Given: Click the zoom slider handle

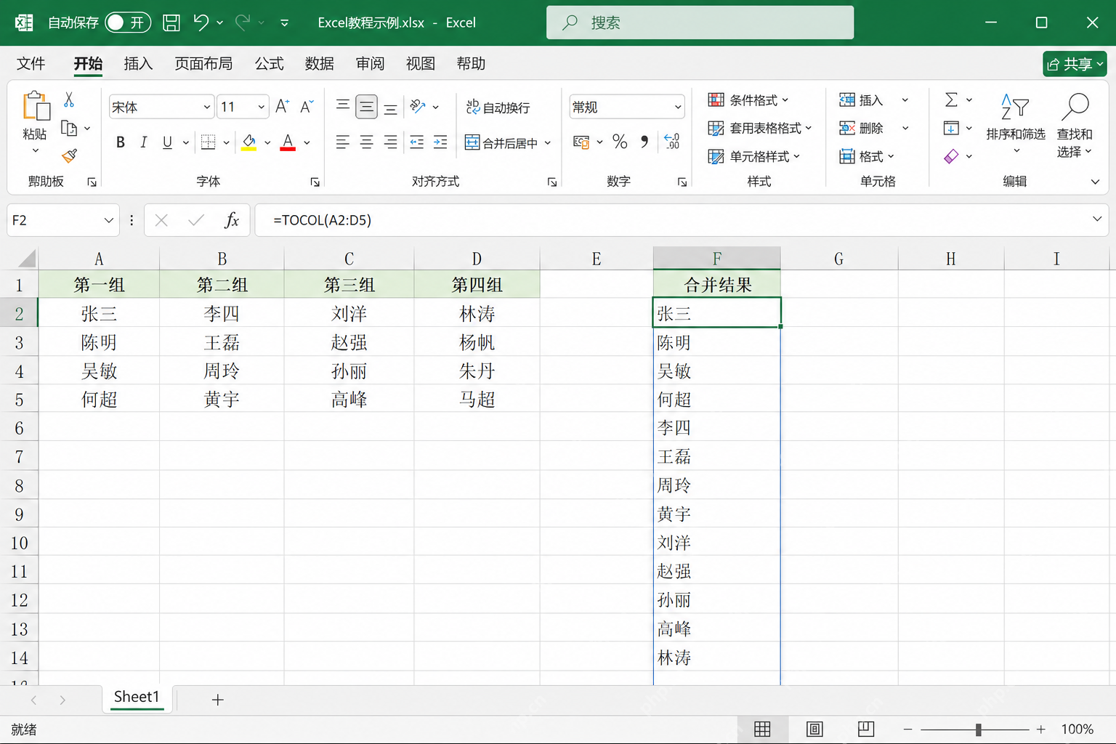Looking at the screenshot, I should pyautogui.click(x=979, y=729).
